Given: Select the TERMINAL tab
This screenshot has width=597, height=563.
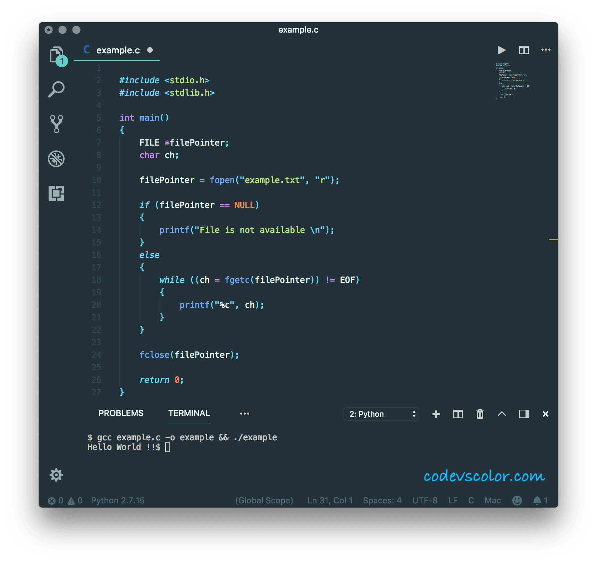Looking at the screenshot, I should tap(188, 413).
